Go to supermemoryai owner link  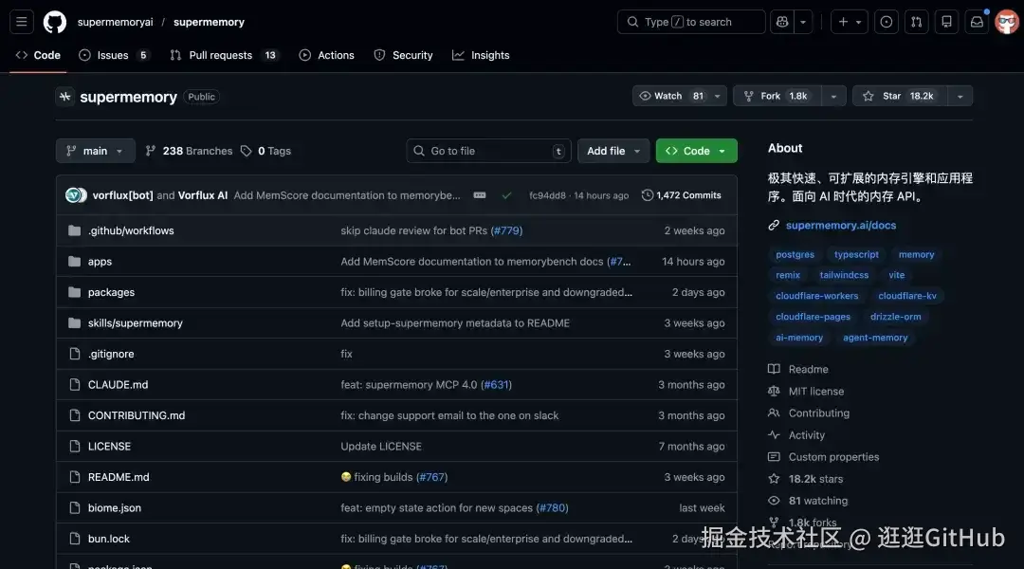[x=115, y=22]
